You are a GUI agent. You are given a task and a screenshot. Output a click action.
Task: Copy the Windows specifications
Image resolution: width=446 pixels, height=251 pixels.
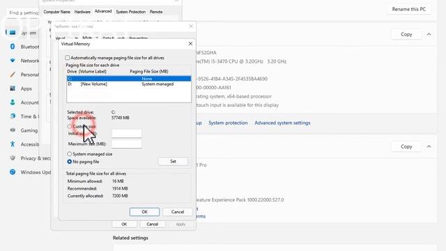[x=406, y=146]
